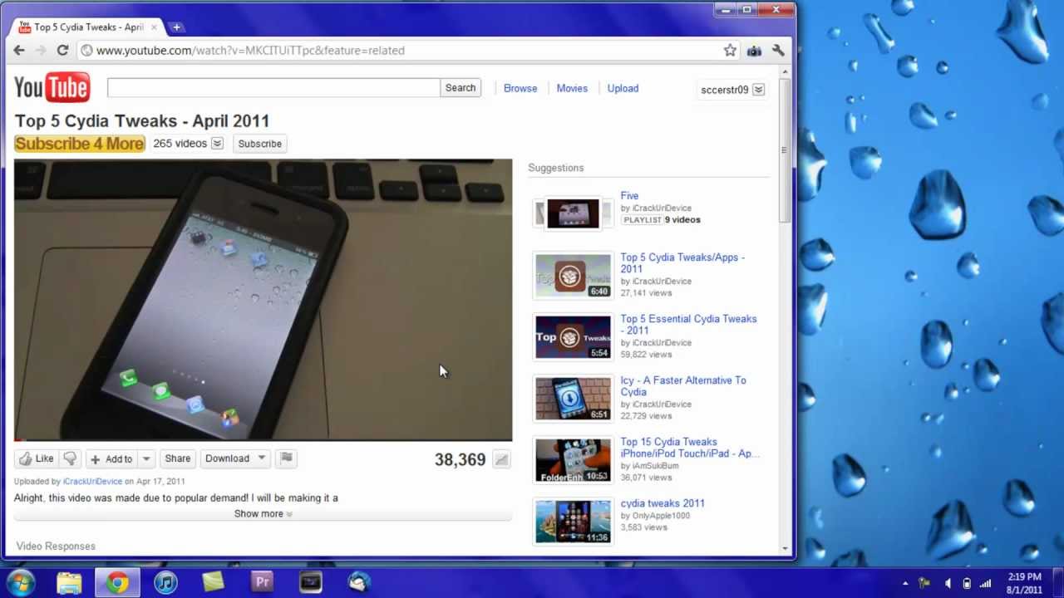Expand description with Show more

[x=263, y=514]
